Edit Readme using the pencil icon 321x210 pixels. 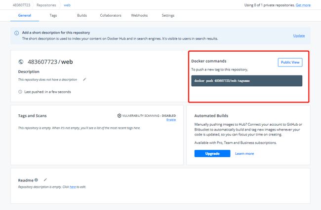[x=45, y=180]
